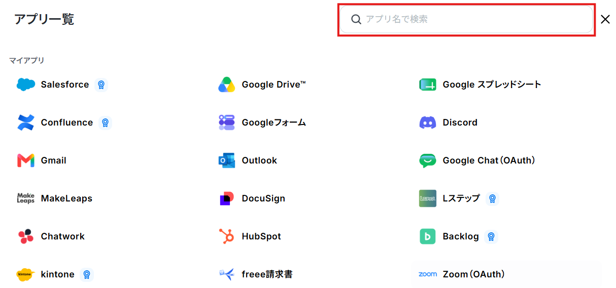Click the Confluence logo icon
This screenshot has height=288, width=616.
25,122
